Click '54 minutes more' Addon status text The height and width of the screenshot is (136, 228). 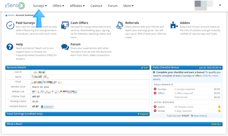(x=184, y=107)
